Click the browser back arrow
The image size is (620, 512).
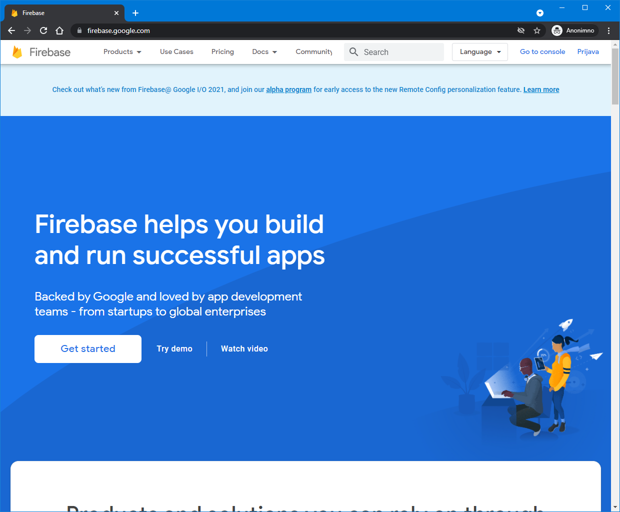(11, 30)
